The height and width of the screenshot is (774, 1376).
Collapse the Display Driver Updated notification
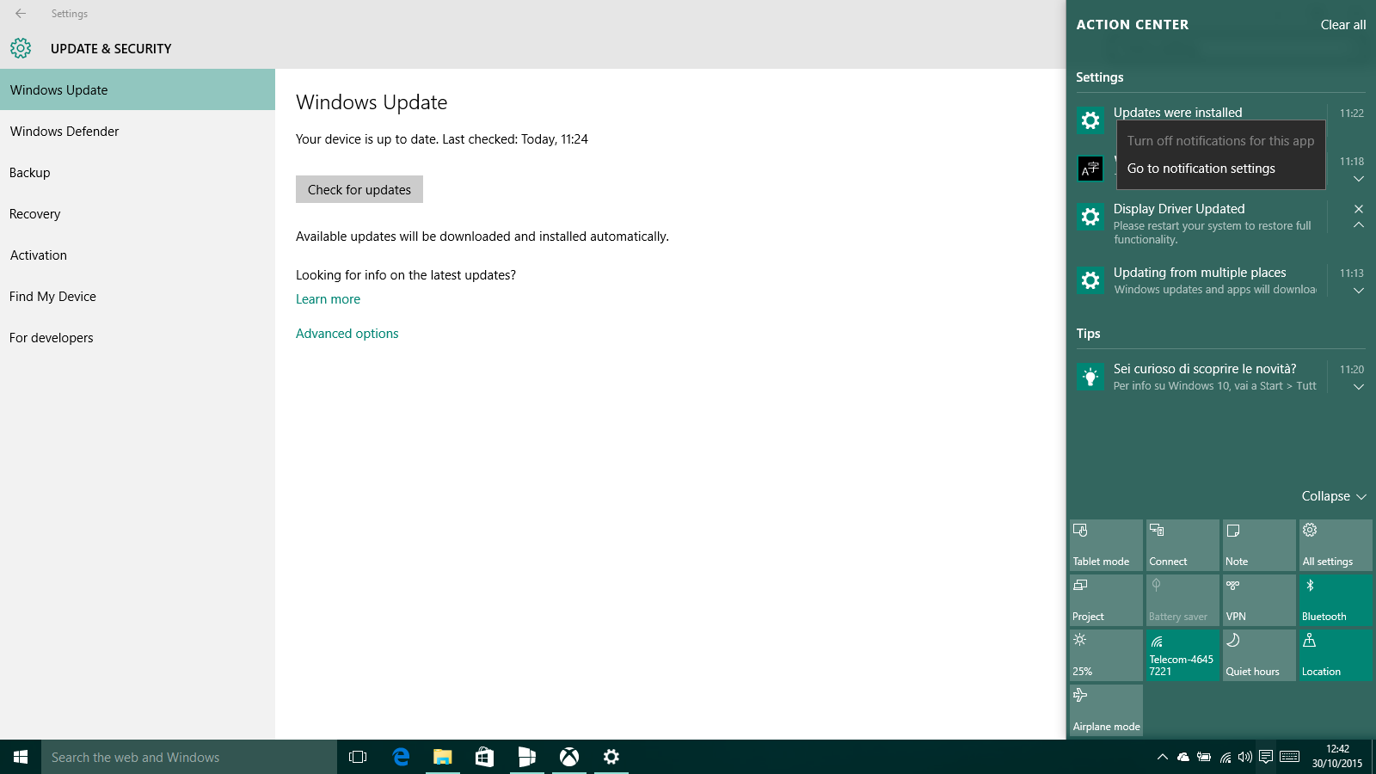click(1359, 225)
